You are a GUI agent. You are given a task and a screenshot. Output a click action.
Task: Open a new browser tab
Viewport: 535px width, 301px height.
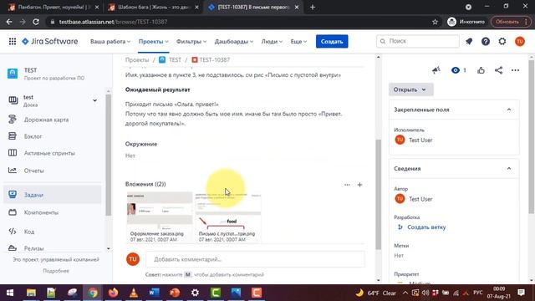(312, 7)
